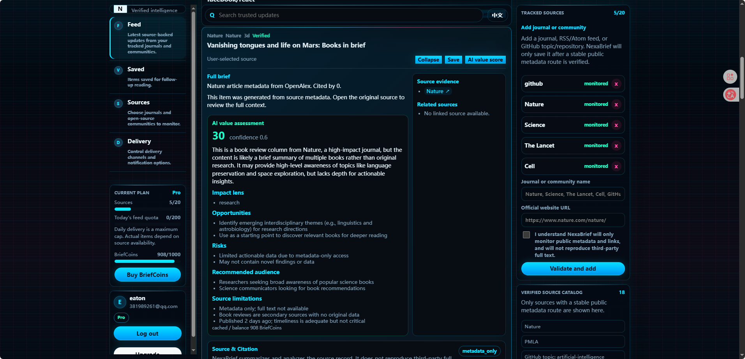Screen dimensions: 745x359
Task: Remove Science tracked source with x
Action: [616, 125]
